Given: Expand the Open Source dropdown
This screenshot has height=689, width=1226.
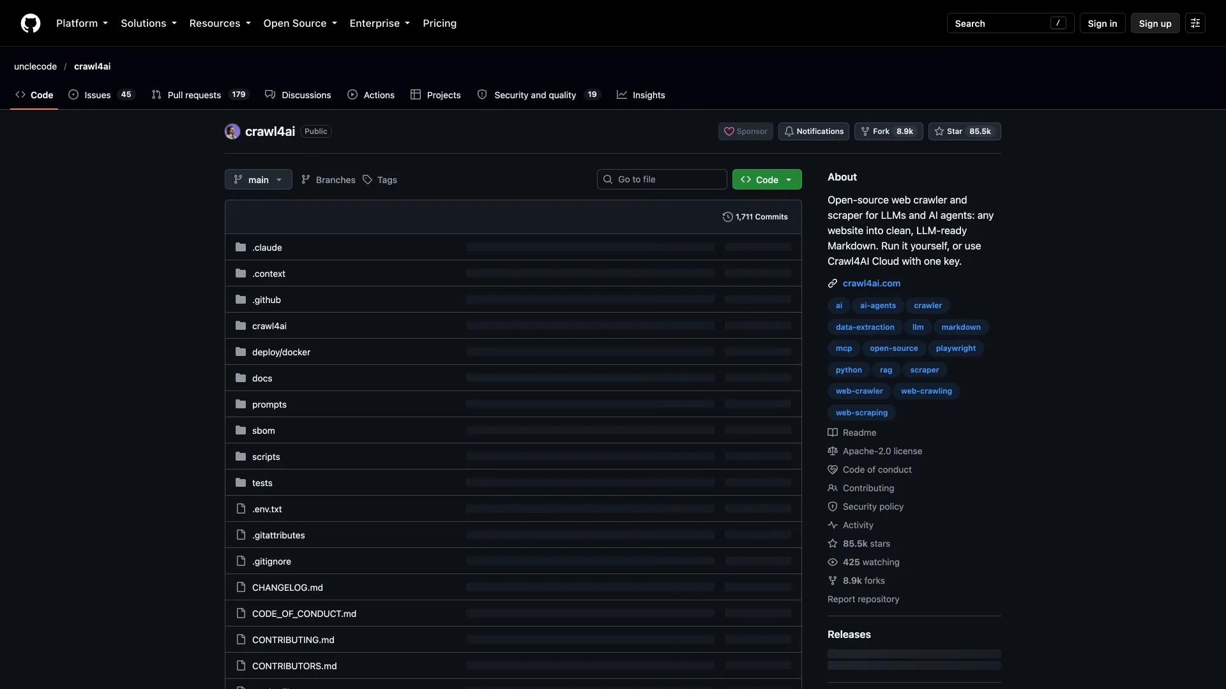Looking at the screenshot, I should 299,24.
